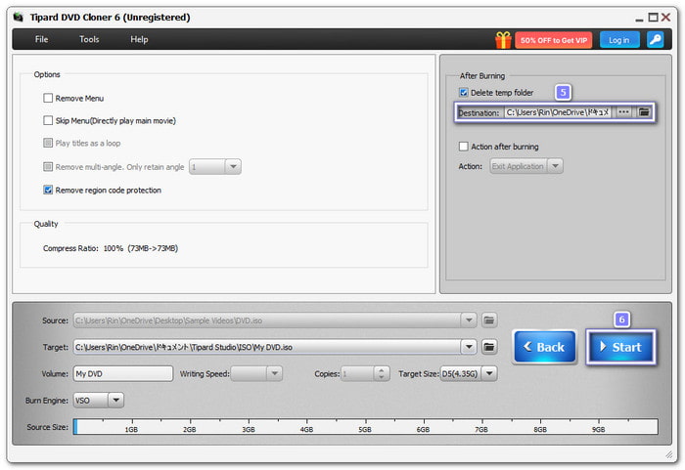This screenshot has width=685, height=470.
Task: Click the Target path text field
Action: pos(267,347)
